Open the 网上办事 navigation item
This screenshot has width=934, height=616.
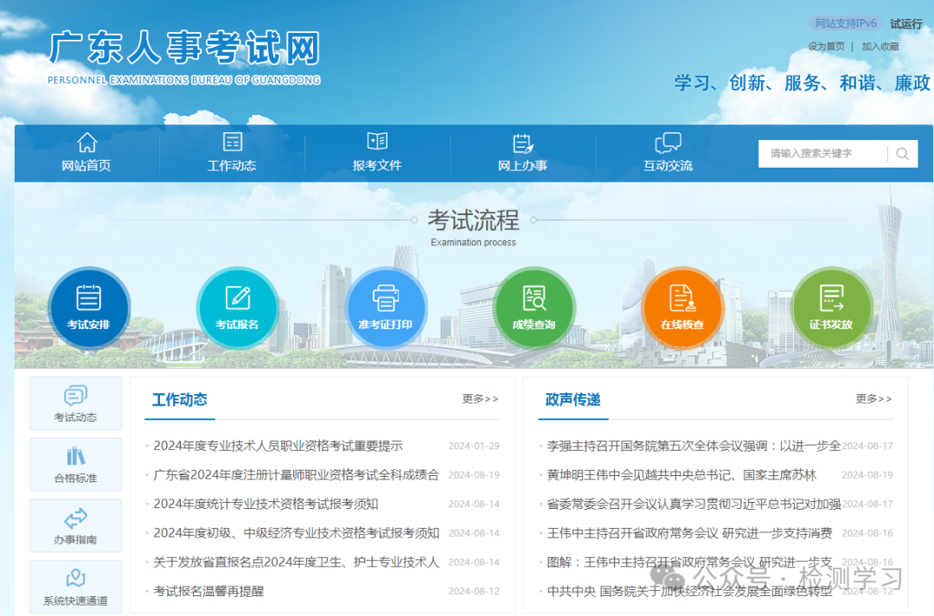(522, 152)
